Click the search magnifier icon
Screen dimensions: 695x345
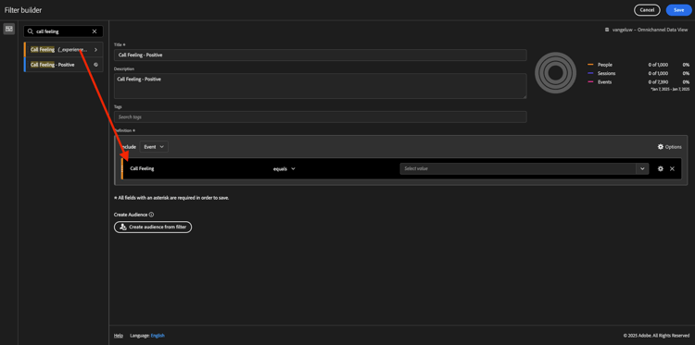point(31,31)
